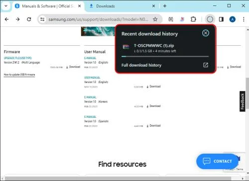Screen dimensions: 249x181
Task: Click the Full download history link
Action: [x=141, y=65]
